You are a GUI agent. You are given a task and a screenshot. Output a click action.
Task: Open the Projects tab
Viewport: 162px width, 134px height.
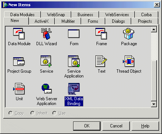(145, 21)
